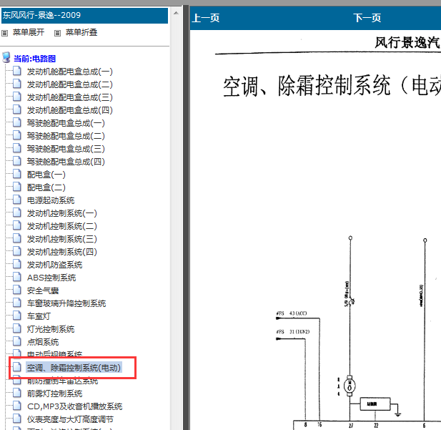Click the computer icon beside 当前:电路图
Screen dimensions: 441x430
click(x=6, y=57)
